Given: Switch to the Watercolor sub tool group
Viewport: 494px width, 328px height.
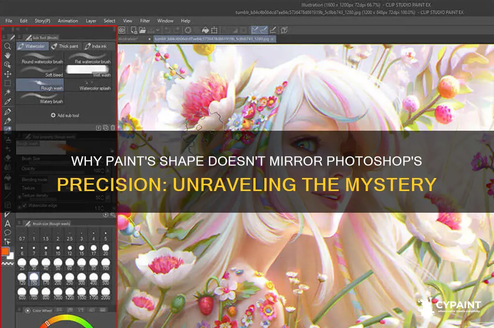Looking at the screenshot, I should click(32, 46).
